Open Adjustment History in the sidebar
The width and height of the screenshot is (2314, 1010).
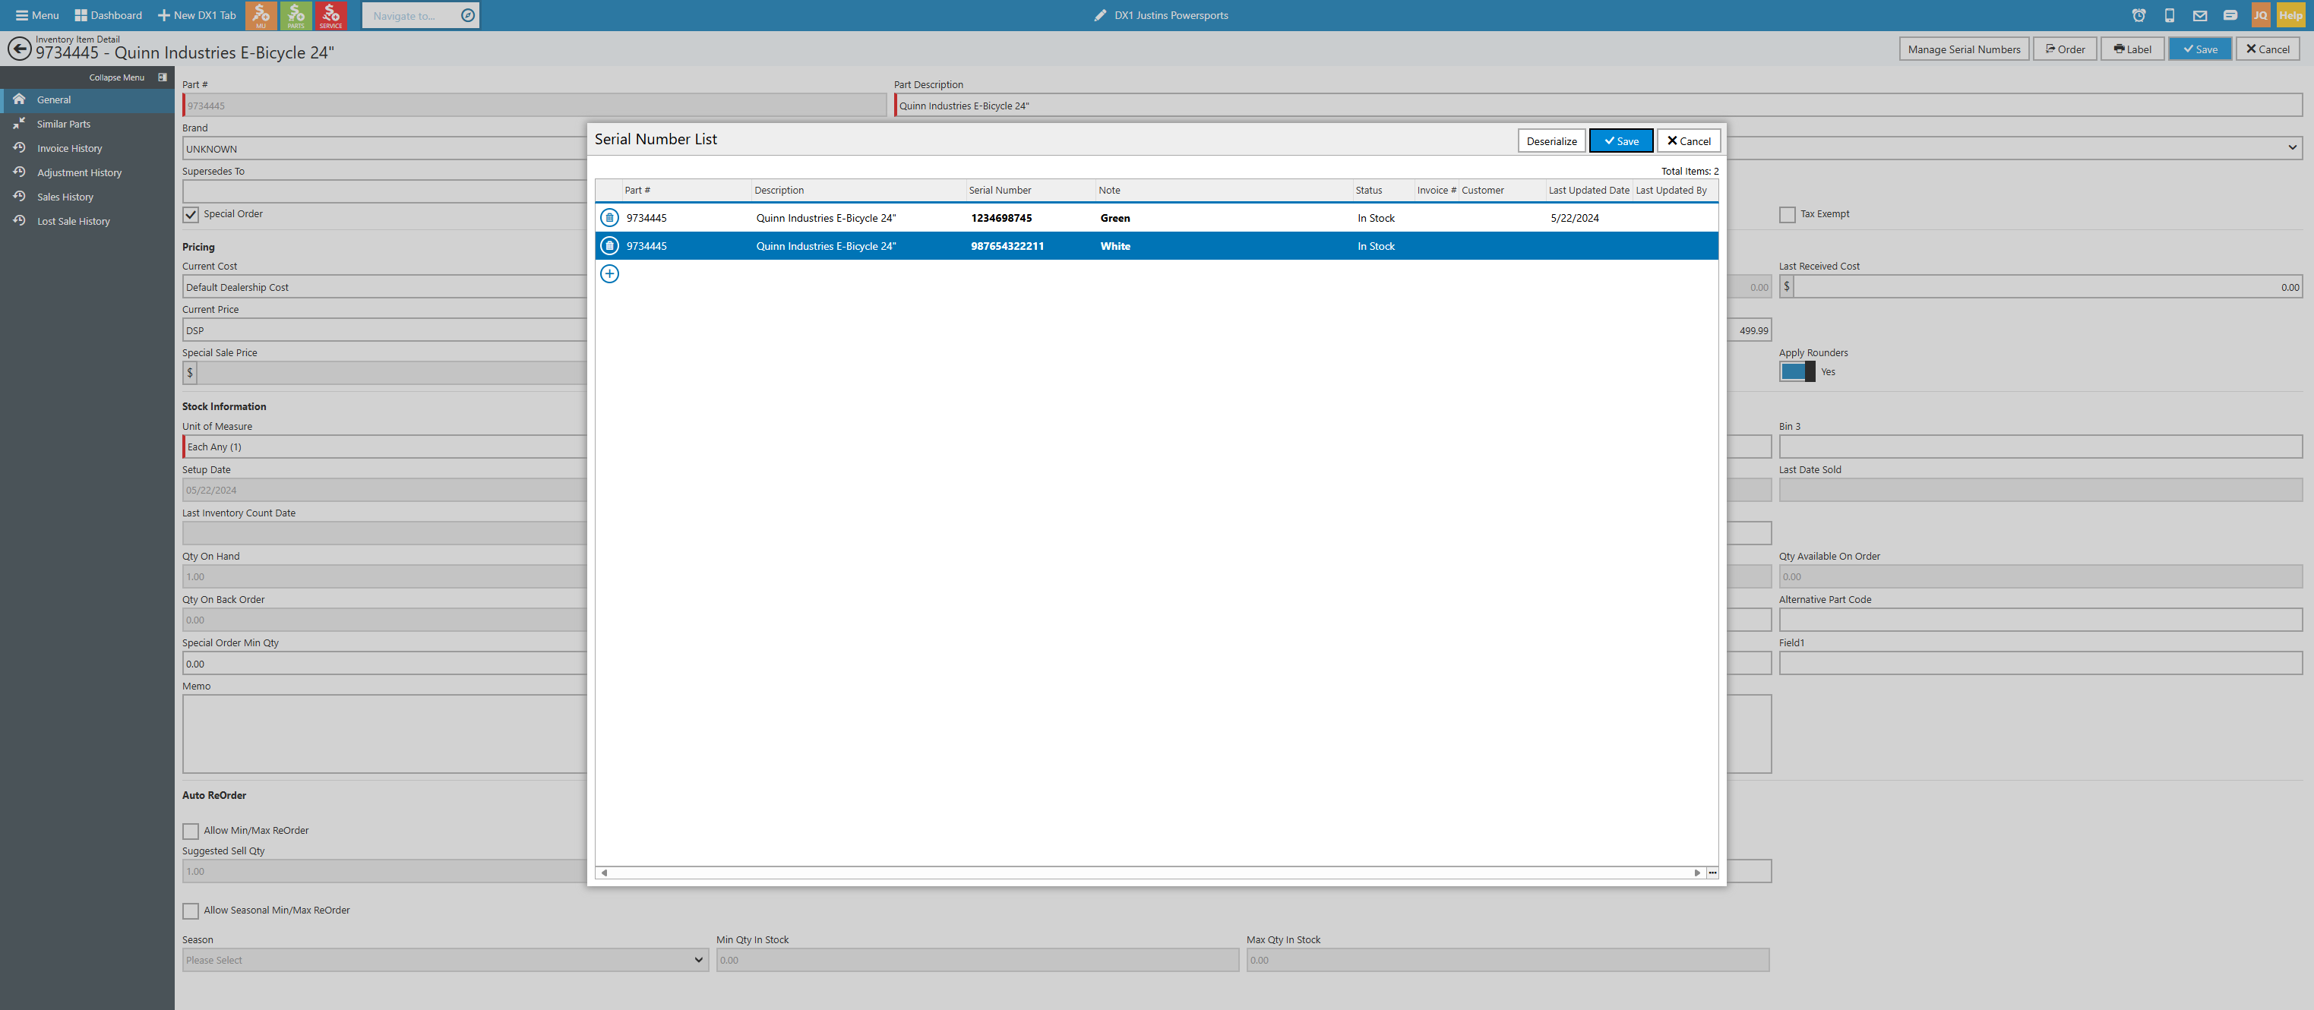point(87,172)
